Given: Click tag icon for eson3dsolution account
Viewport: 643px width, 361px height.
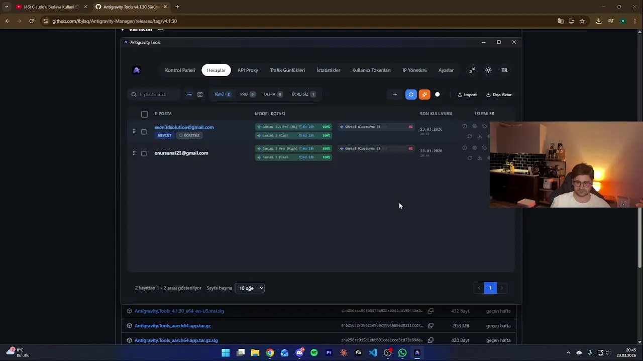Looking at the screenshot, I should pyautogui.click(x=484, y=126).
